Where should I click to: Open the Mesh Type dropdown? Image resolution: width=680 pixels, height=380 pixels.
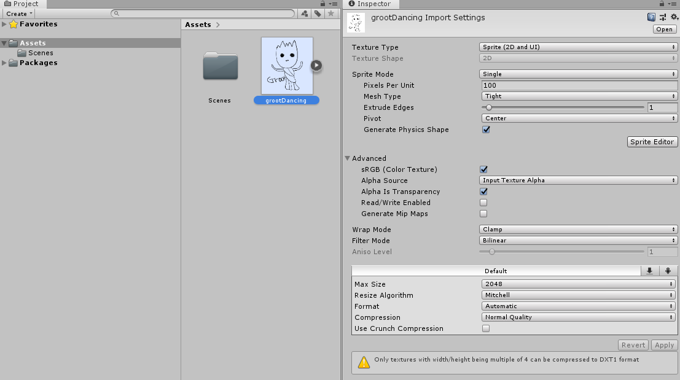[x=579, y=96]
